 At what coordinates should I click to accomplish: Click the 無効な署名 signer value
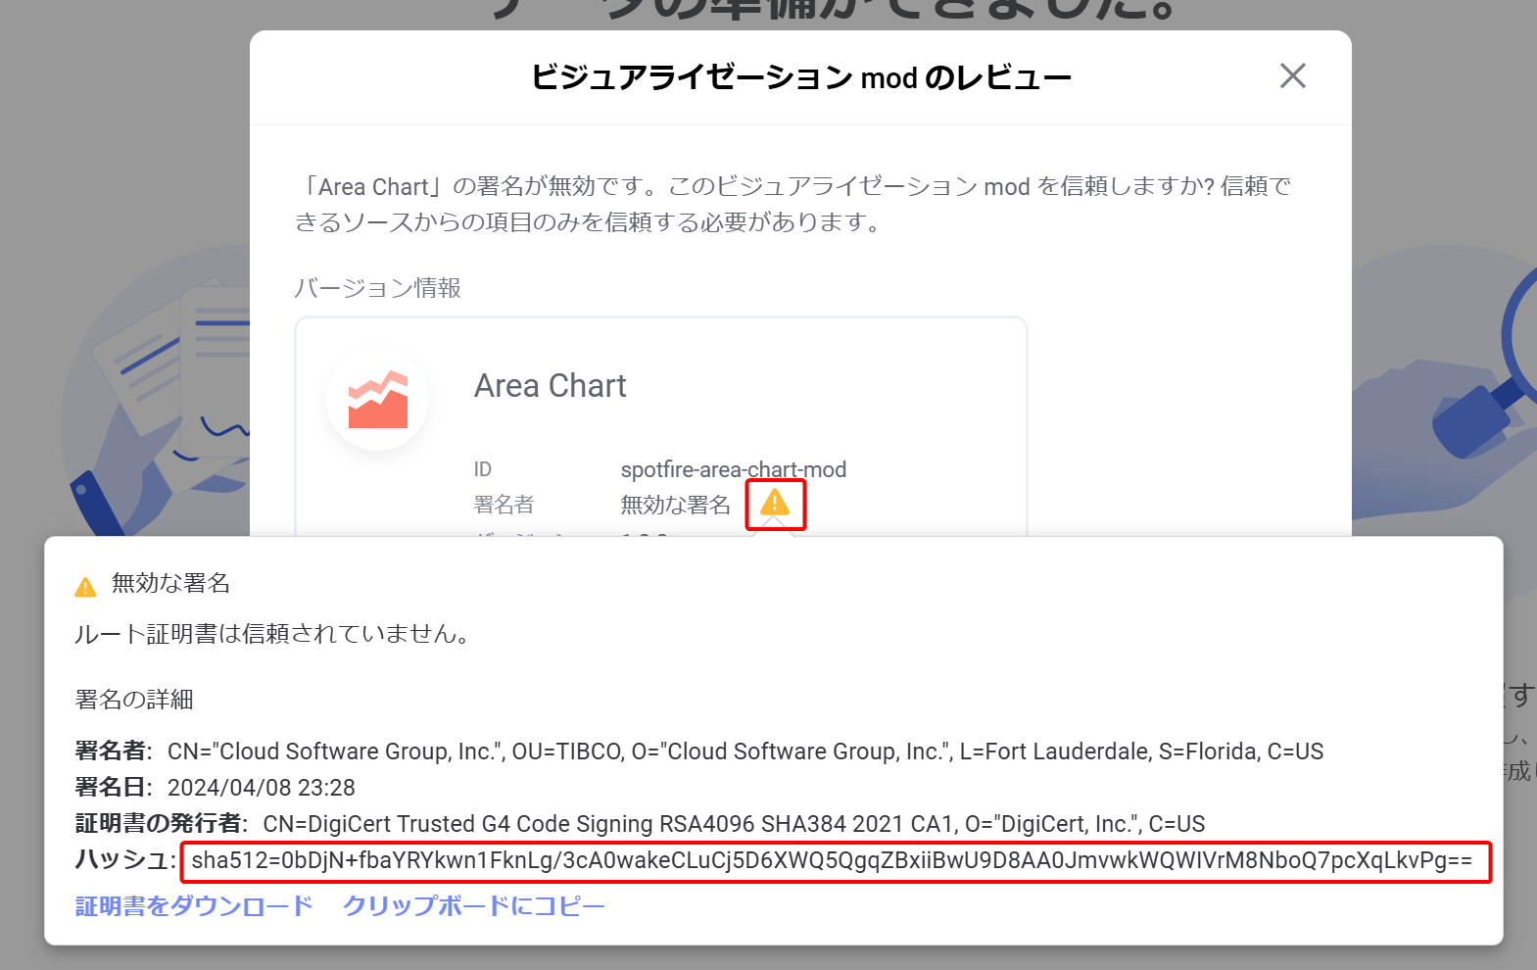click(676, 505)
